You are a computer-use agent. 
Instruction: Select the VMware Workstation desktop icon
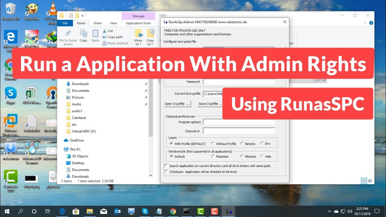[x=11, y=125]
